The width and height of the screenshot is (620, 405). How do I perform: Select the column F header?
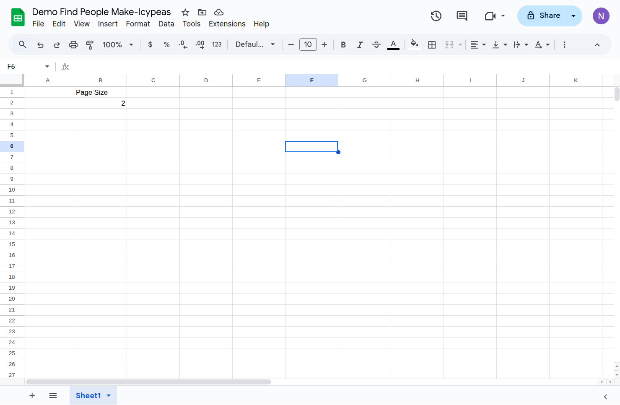[x=311, y=80]
